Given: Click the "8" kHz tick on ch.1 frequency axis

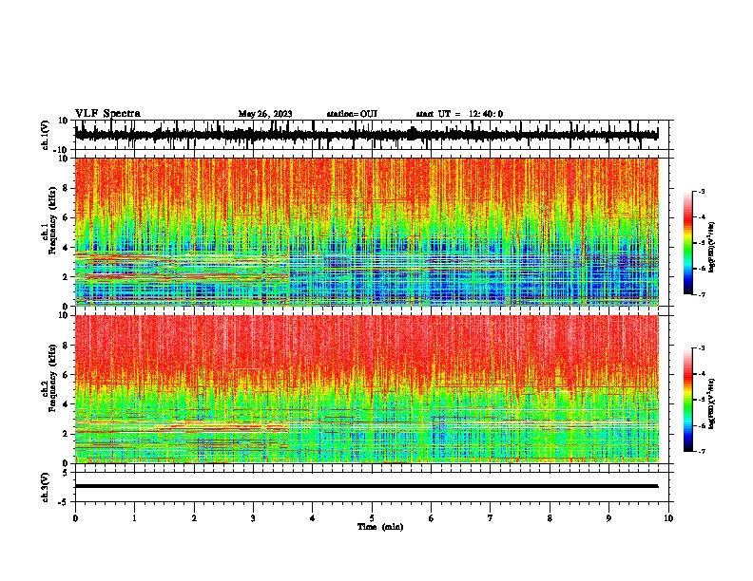Looking at the screenshot, I should point(67,188).
